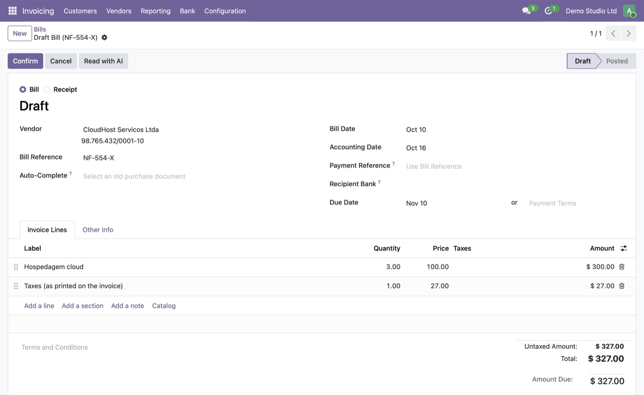Delete the Taxes as printed line
Image resolution: width=644 pixels, height=395 pixels.
621,286
